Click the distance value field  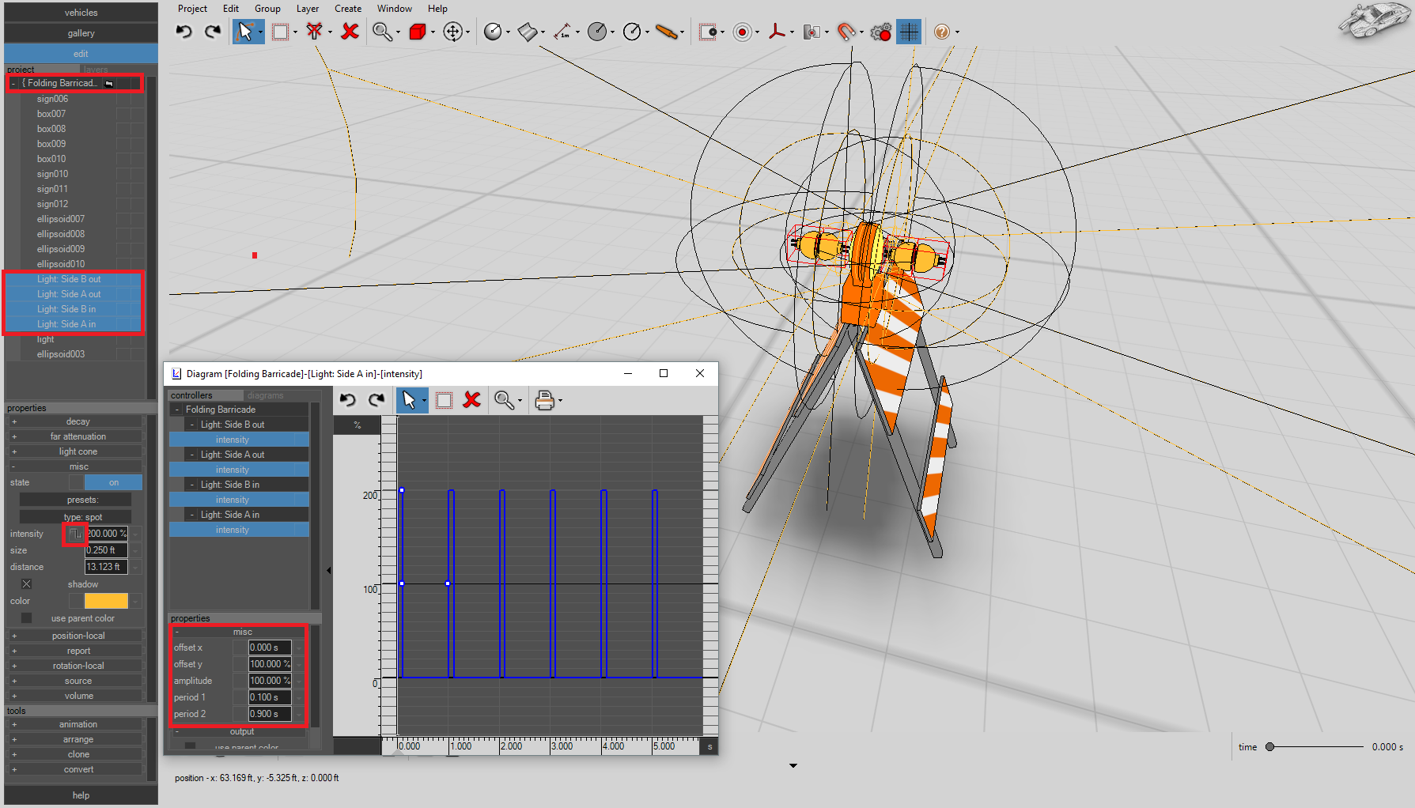(x=106, y=568)
